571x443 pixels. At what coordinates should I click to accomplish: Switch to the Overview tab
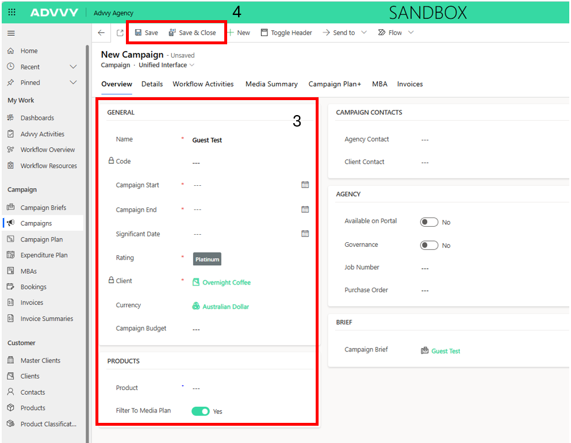[117, 84]
